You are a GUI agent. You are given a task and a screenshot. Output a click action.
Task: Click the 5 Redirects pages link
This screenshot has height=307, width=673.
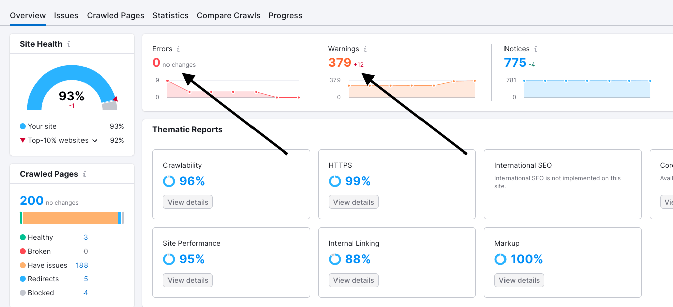86,279
